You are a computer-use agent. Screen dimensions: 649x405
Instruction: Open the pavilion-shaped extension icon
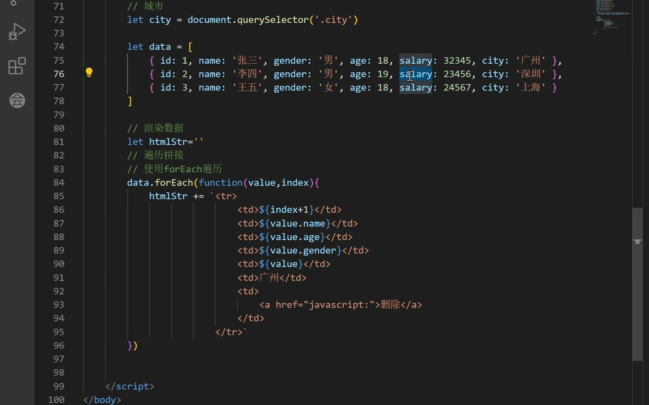point(17,100)
